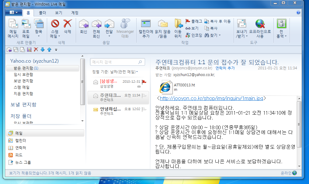Click the folder pane scroll down arrow
The height and width of the screenshot is (184, 309).
coord(82,121)
